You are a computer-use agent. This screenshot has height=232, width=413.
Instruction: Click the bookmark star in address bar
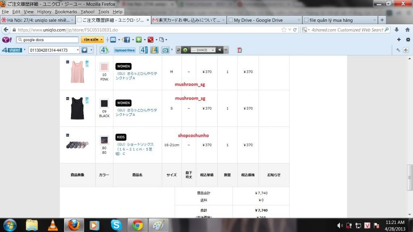click(x=284, y=30)
